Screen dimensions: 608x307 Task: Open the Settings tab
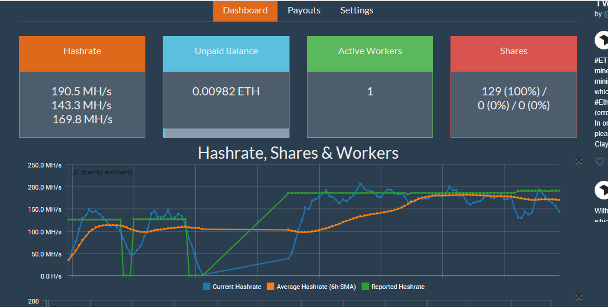356,10
